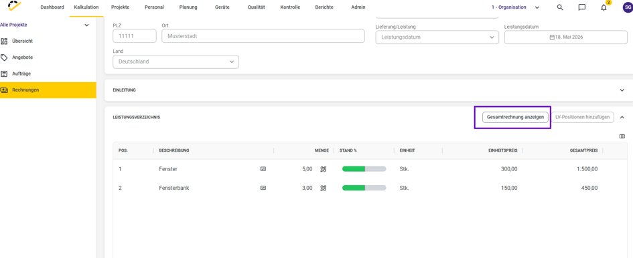This screenshot has width=633, height=258.
Task: Open the notifications bell icon
Action: 604,7
